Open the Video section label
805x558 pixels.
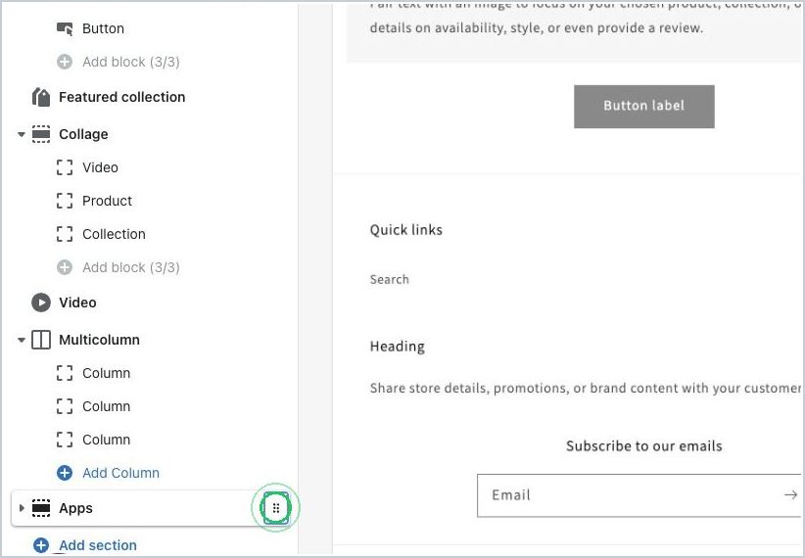point(77,302)
